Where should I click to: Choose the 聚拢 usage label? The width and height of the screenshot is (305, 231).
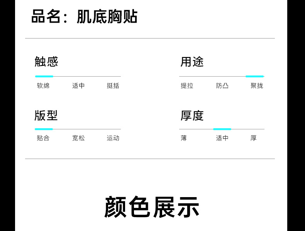coord(257,85)
